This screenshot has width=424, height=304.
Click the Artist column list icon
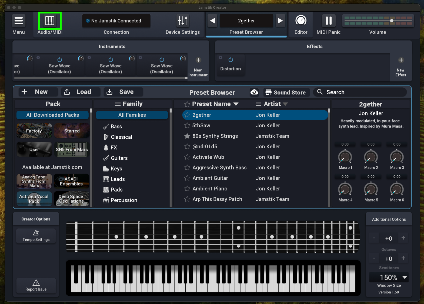pos(259,104)
